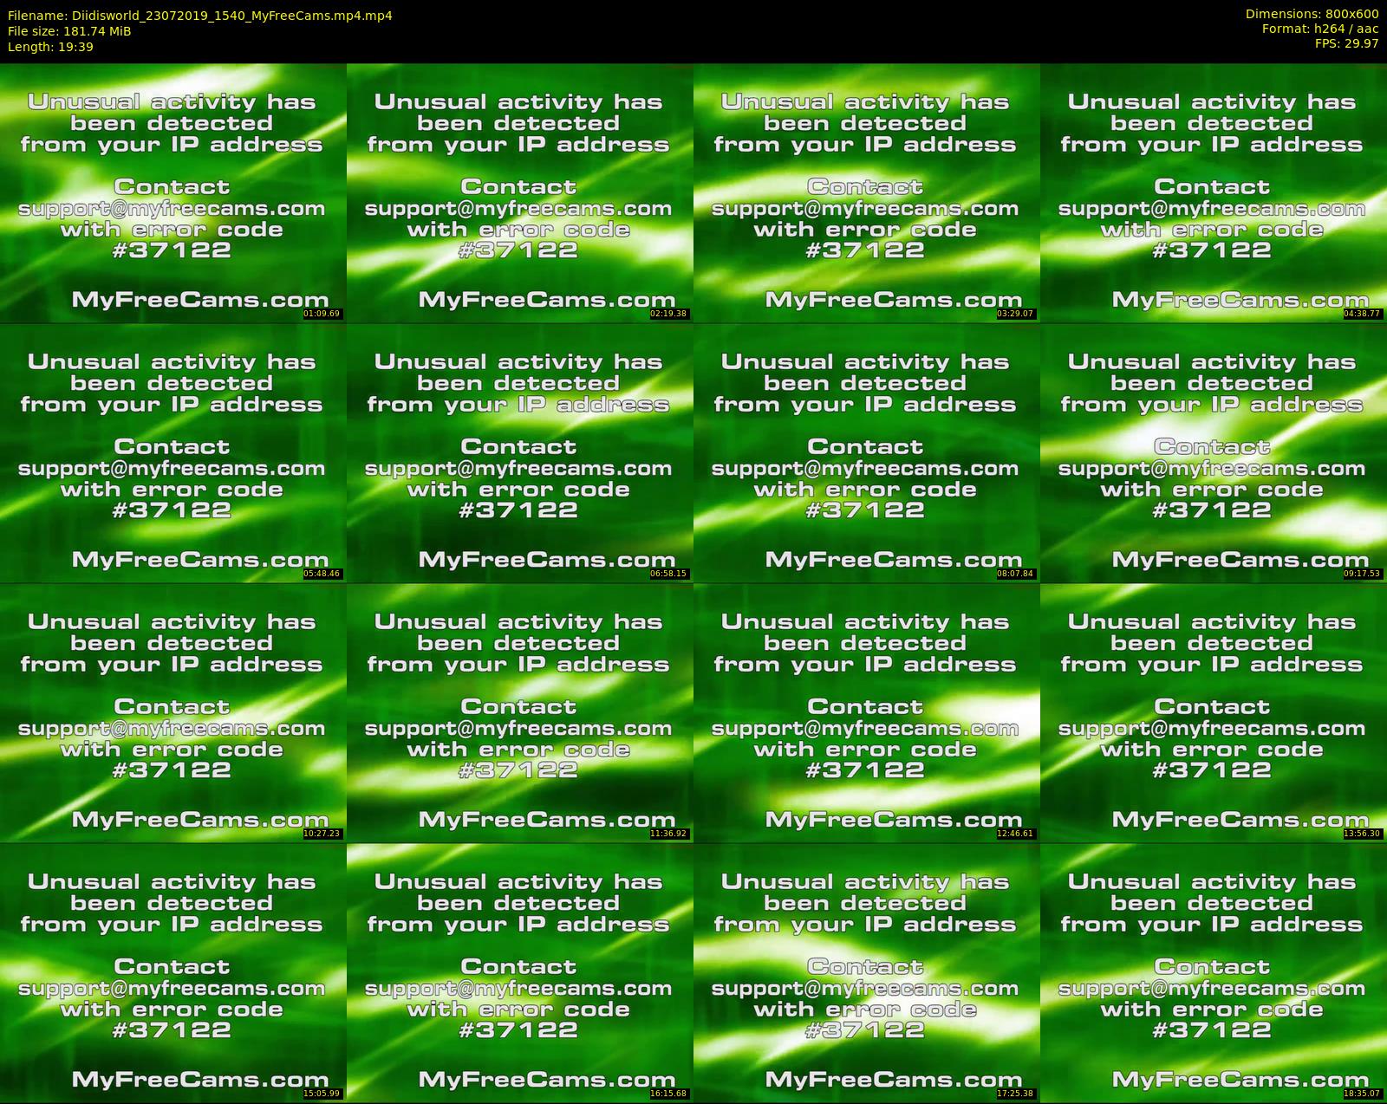
Task: Choose the frame thumbnail stamped 18:35.07
Action: [x=1214, y=973]
